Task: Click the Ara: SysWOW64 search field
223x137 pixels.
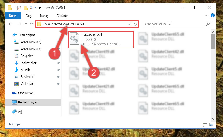Action: pyautogui.click(x=175, y=24)
